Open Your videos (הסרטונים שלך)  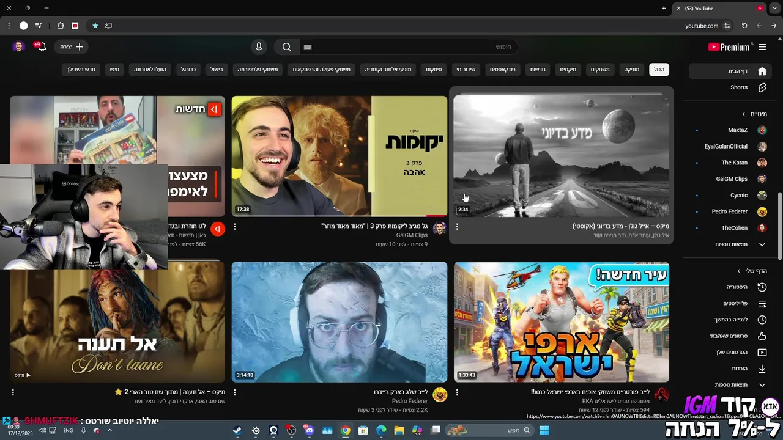[732, 352]
